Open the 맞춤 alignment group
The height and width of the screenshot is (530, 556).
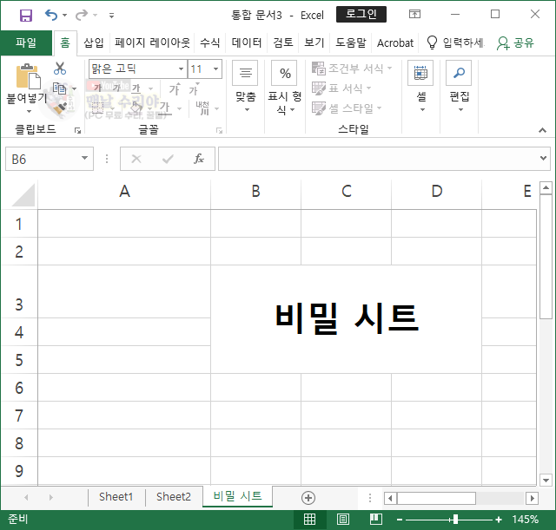[245, 87]
